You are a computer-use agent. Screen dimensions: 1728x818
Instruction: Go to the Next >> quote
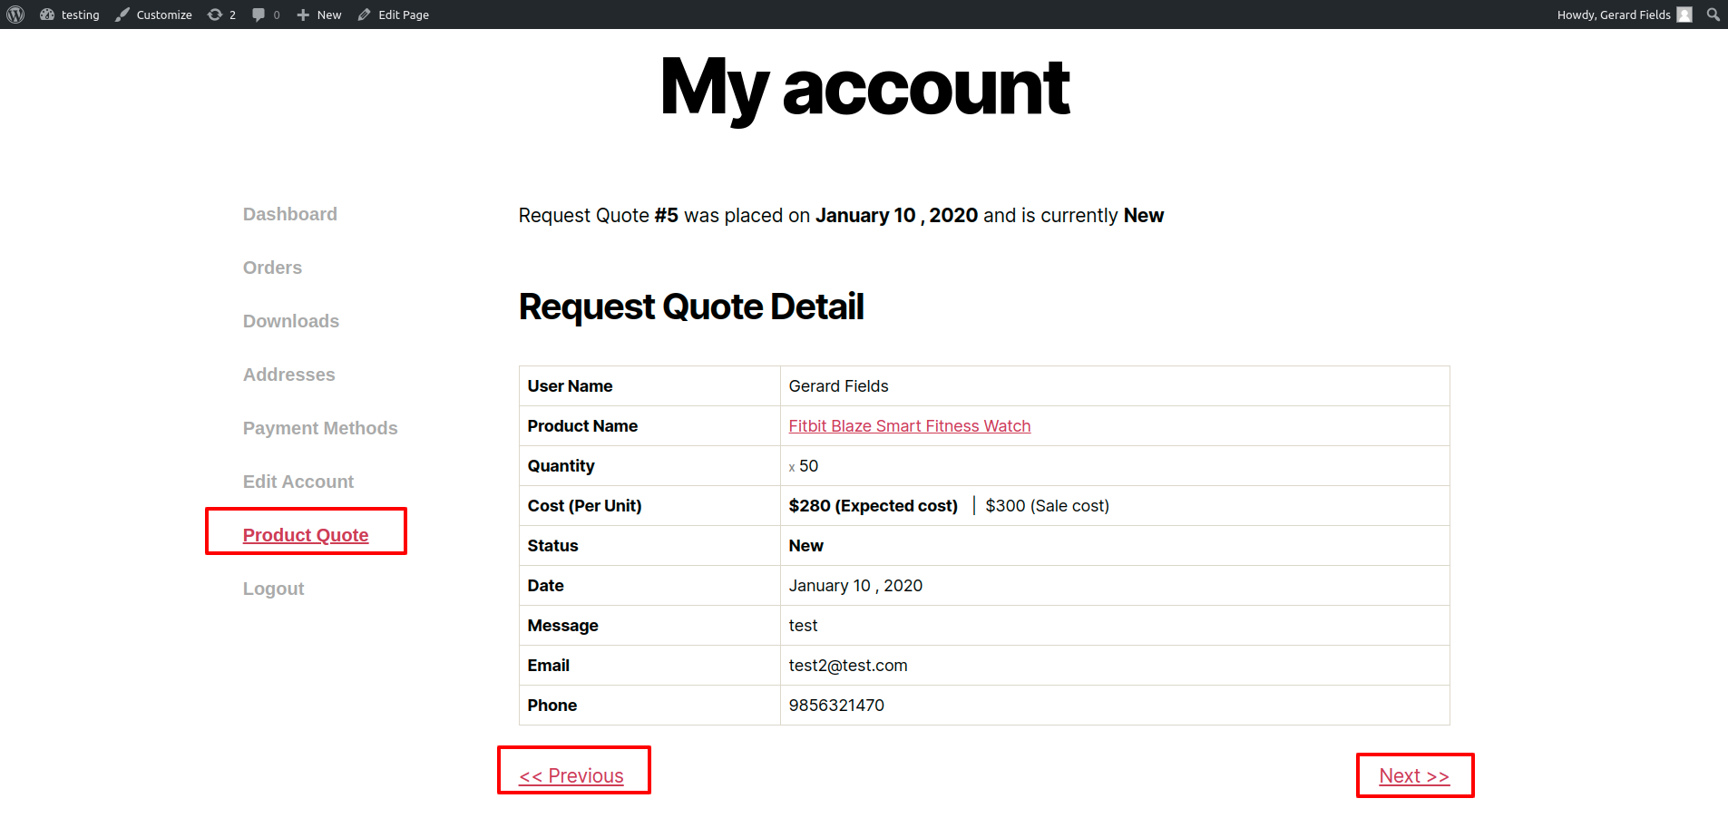tap(1414, 776)
